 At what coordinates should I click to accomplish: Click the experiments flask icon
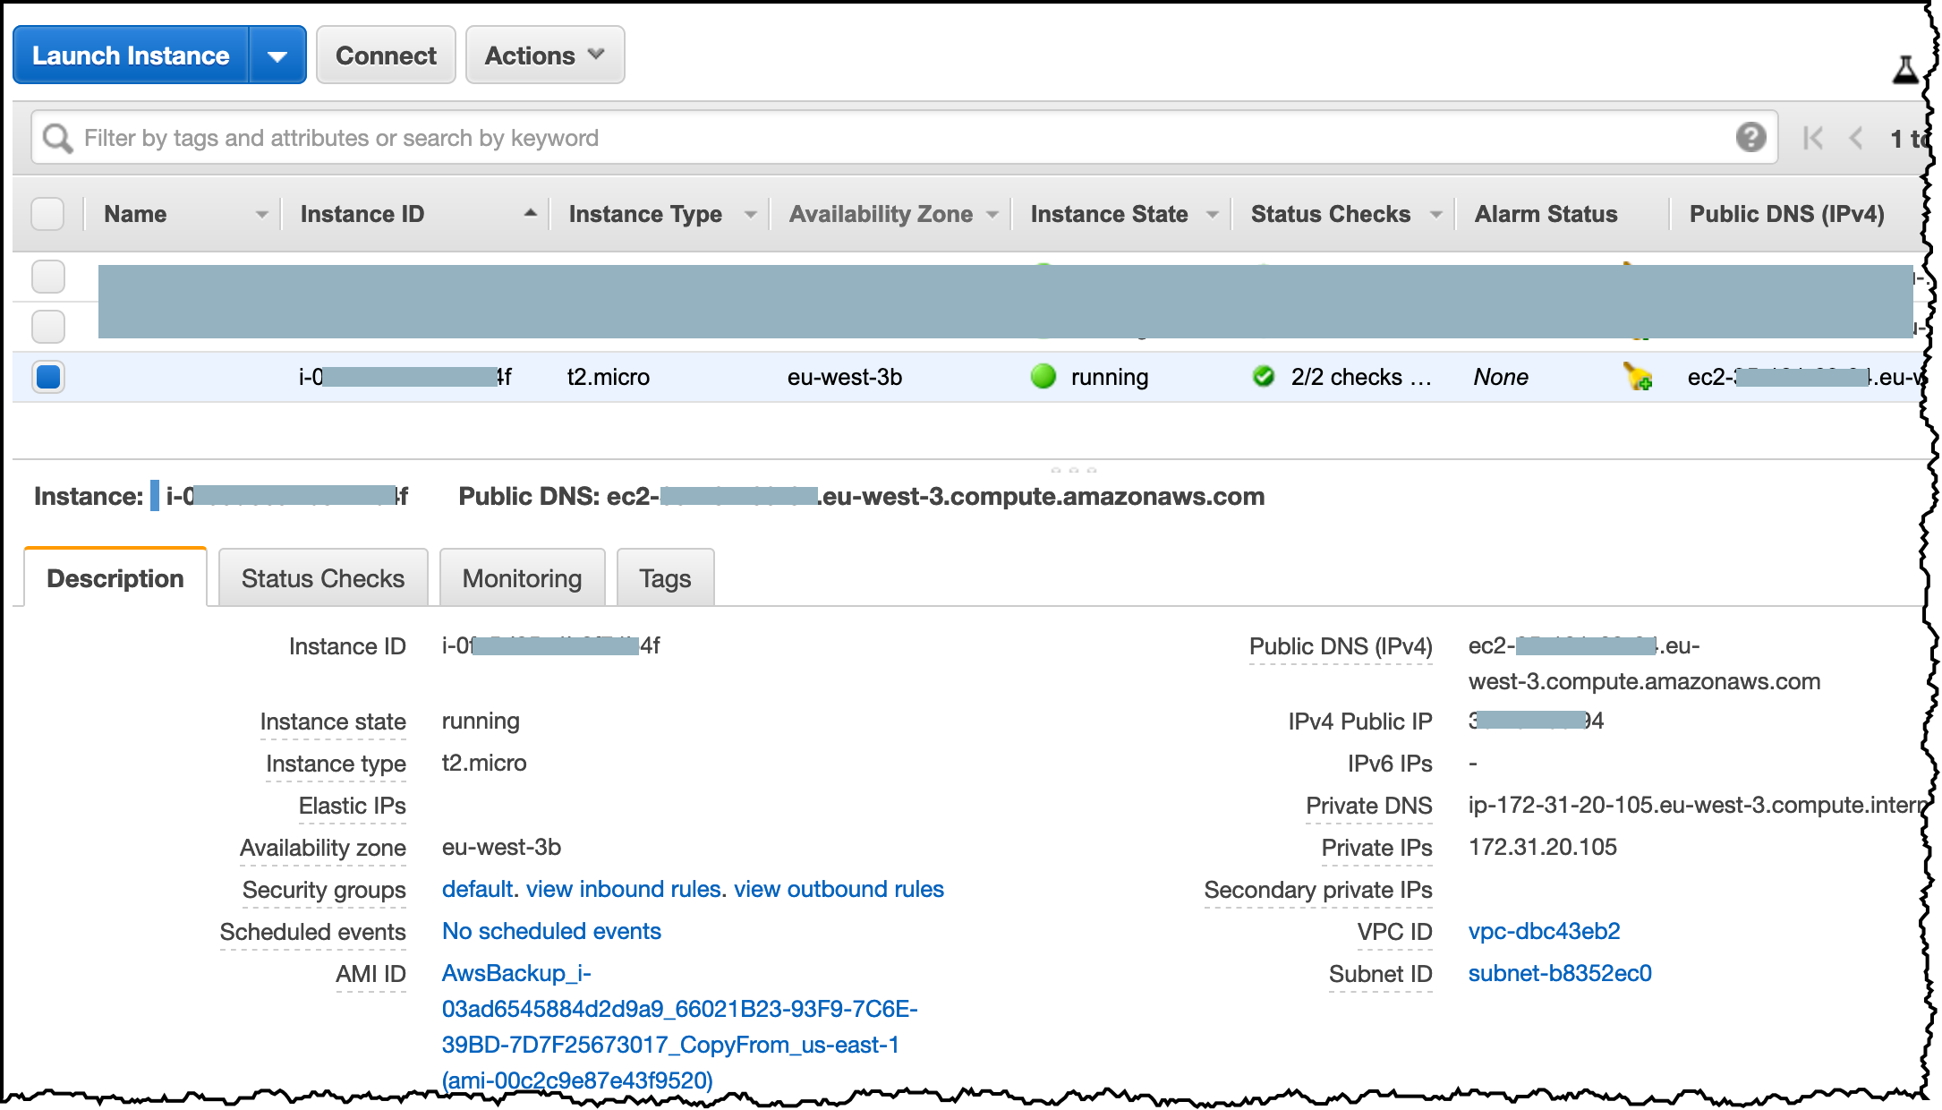point(1905,69)
